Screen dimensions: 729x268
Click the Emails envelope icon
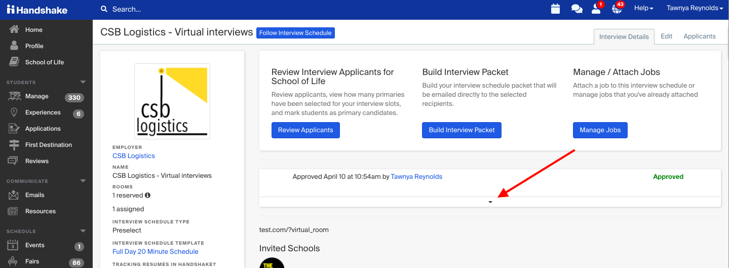(x=14, y=195)
